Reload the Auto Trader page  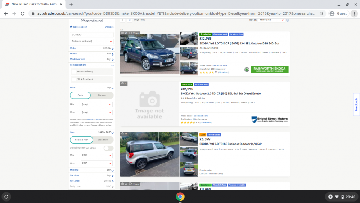tap(22, 14)
